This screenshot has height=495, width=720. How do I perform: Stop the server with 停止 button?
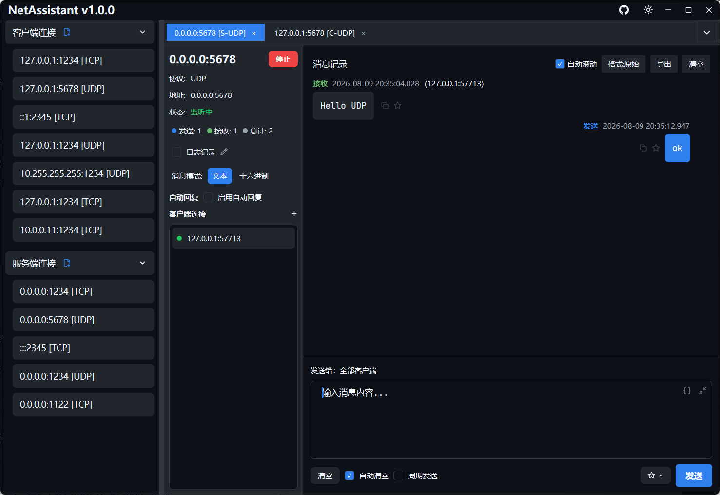tap(283, 59)
